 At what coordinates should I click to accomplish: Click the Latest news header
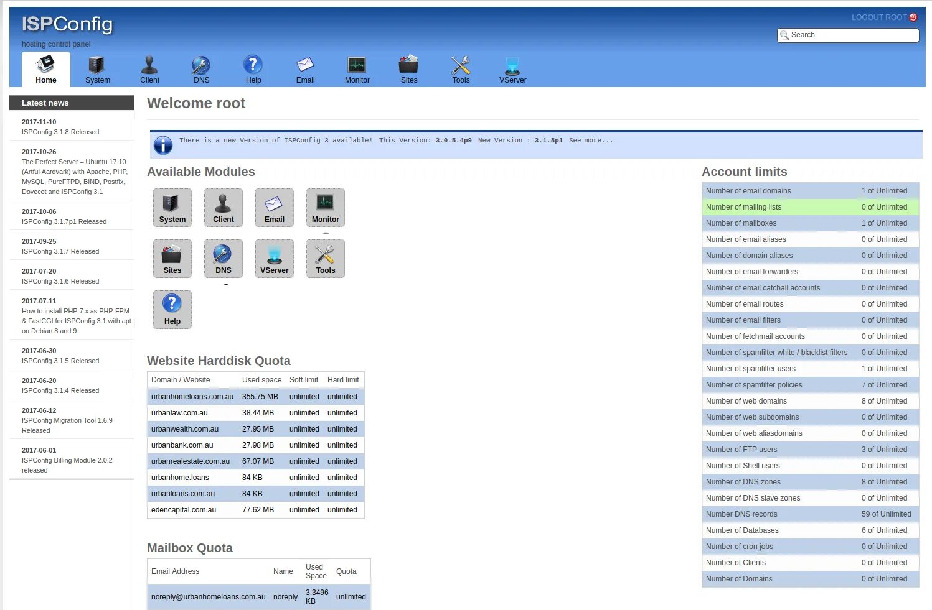tap(72, 103)
